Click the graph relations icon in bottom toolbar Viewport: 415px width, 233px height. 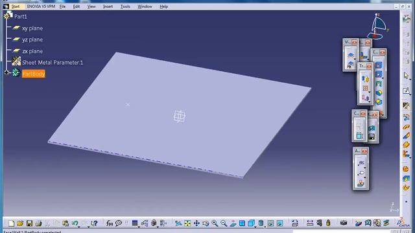(145, 223)
